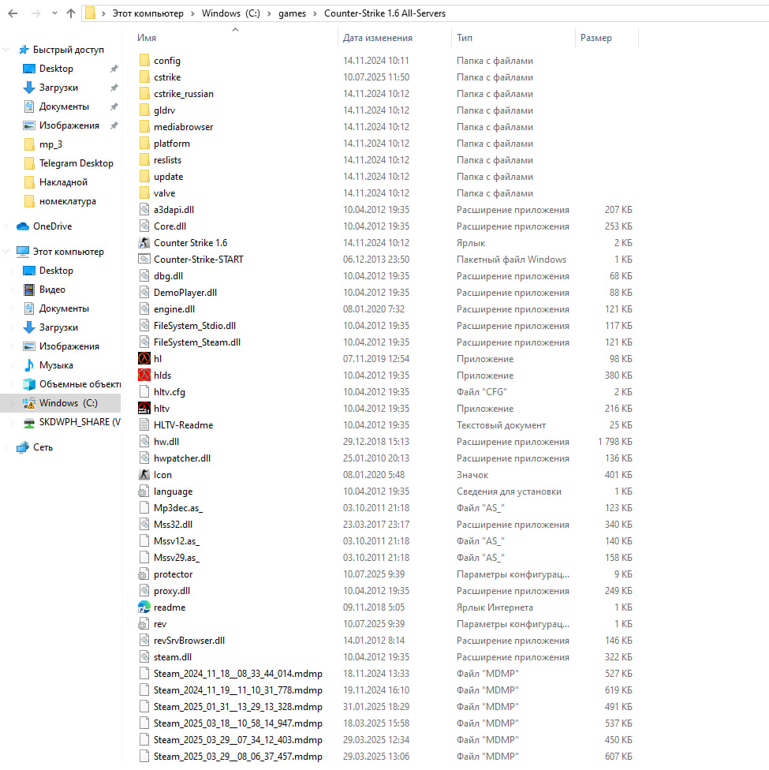This screenshot has width=769, height=770.
Task: Select hw.dll file name
Action: 166,442
